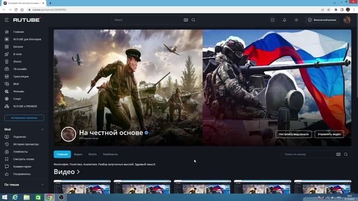Expand the По темам section chevron
This screenshot has height=201, width=358.
coord(43,185)
